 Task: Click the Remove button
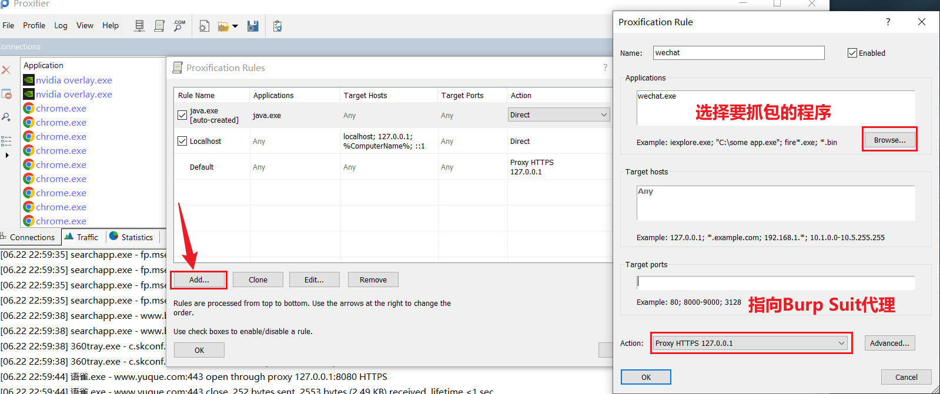tap(373, 279)
